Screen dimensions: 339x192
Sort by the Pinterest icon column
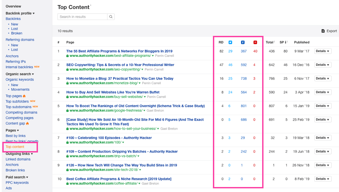tap(255, 42)
